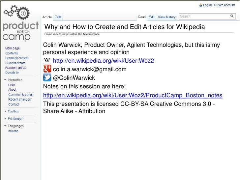Expand the Print/export section arrow
Image resolution: width=240 pixels, height=180 pixels.
pos(5,119)
